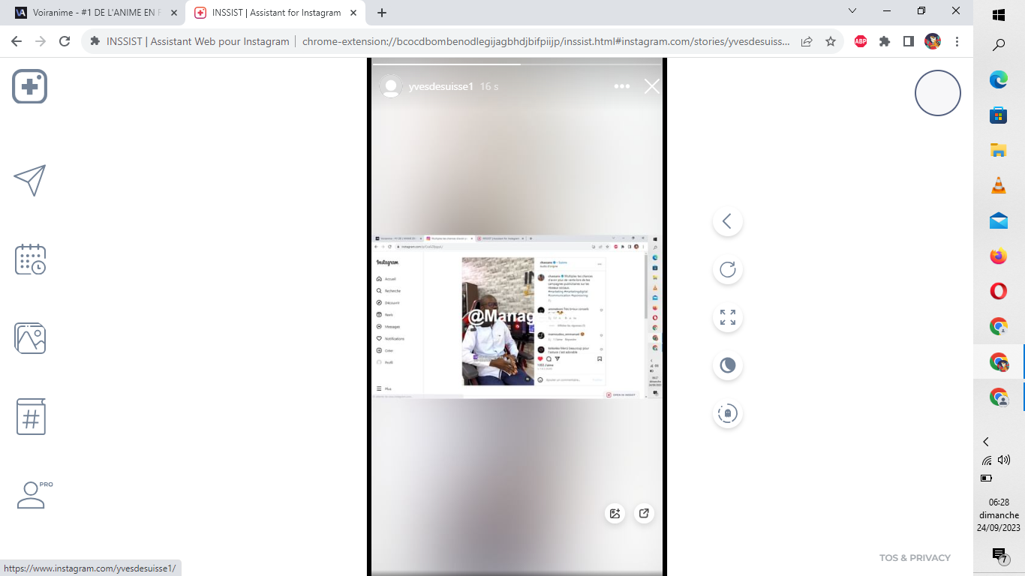Open a new browser tab
The width and height of the screenshot is (1025, 576).
[x=382, y=13]
